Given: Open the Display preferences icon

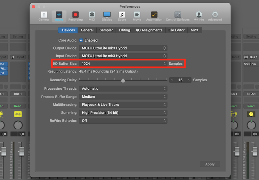Looking at the screenshot, I should click(107, 16).
